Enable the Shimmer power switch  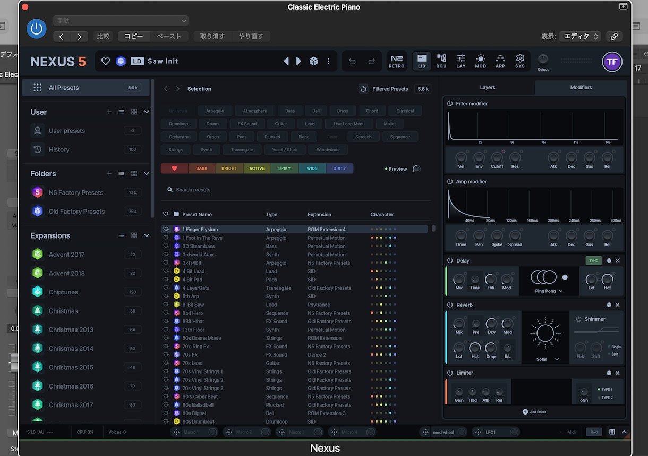[578, 319]
